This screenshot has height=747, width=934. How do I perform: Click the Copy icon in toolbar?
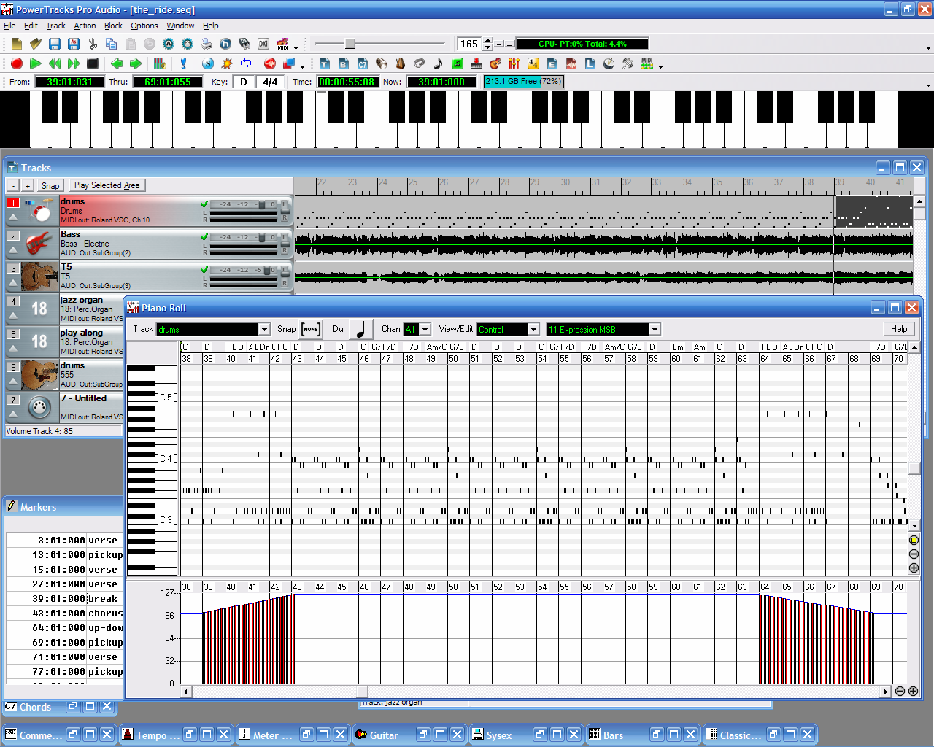coord(111,44)
